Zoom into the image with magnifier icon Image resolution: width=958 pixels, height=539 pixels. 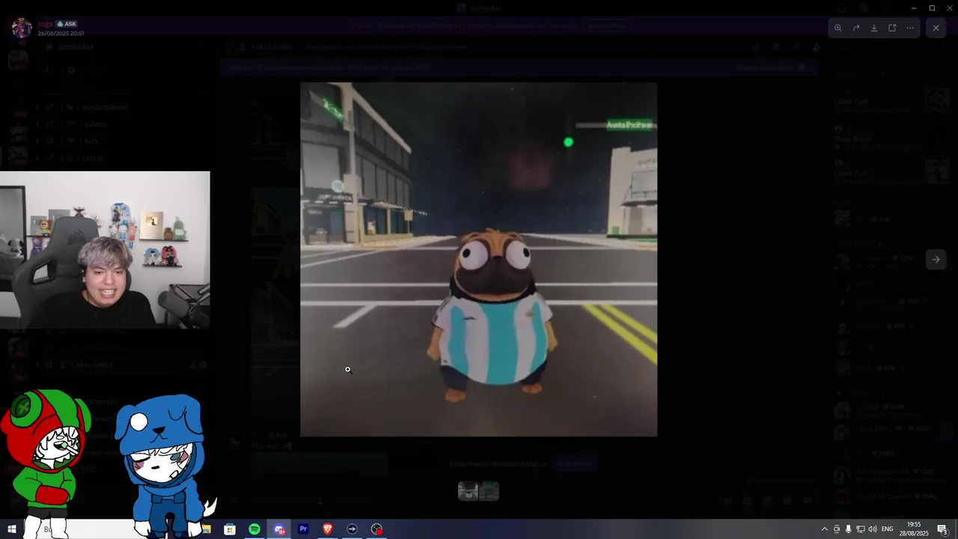pos(838,28)
